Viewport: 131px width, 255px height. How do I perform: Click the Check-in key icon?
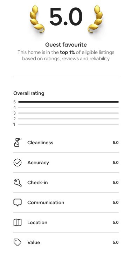coord(18,182)
